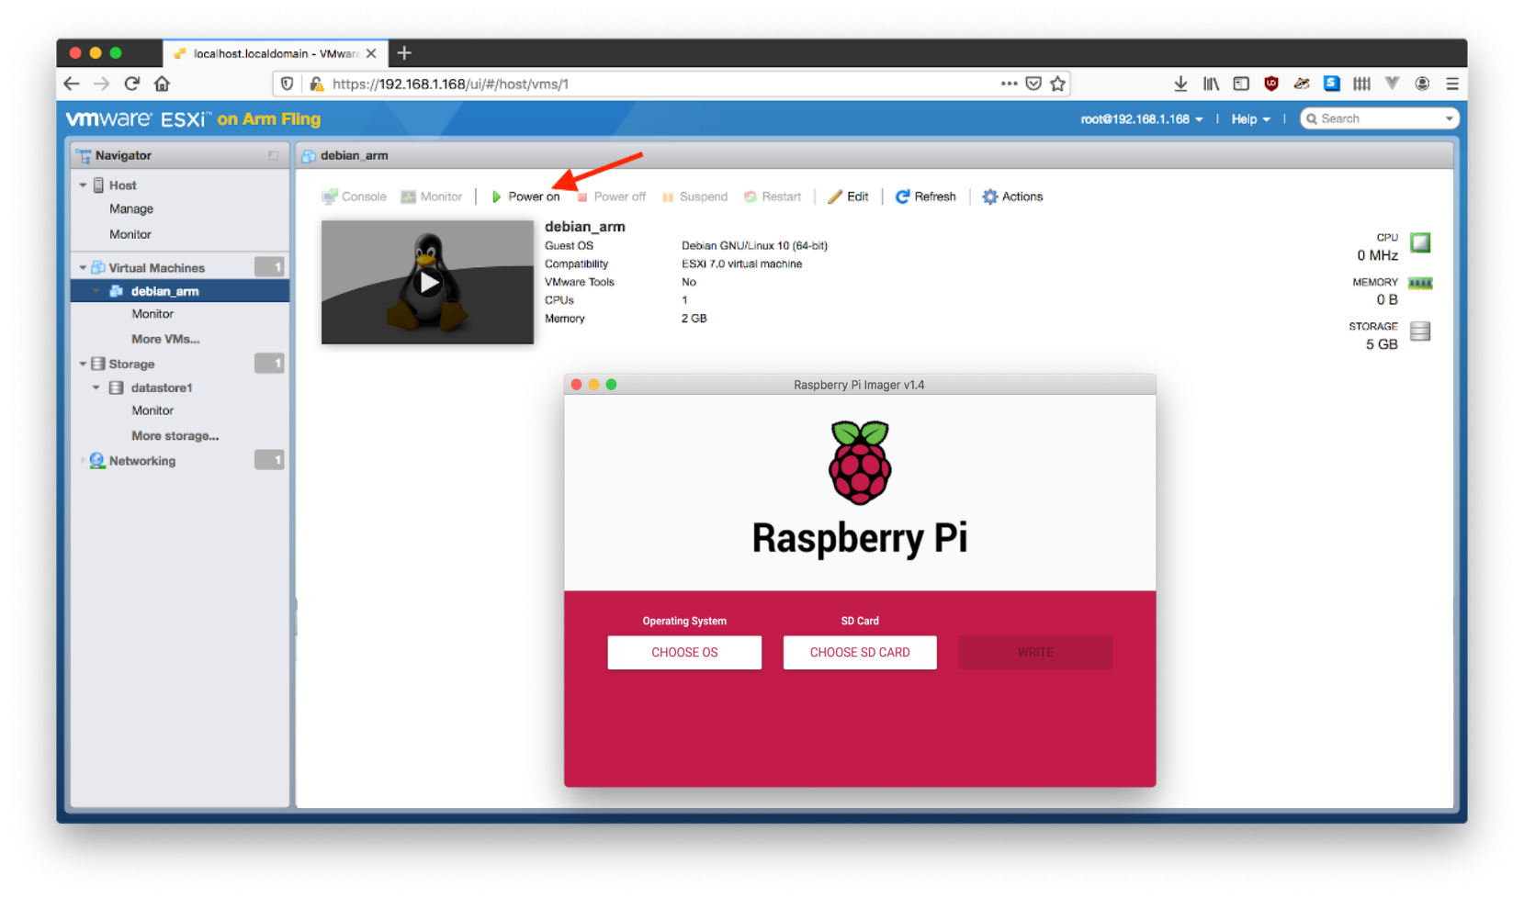Collapse the Host tree node
This screenshot has width=1524, height=898.
pyautogui.click(x=83, y=185)
